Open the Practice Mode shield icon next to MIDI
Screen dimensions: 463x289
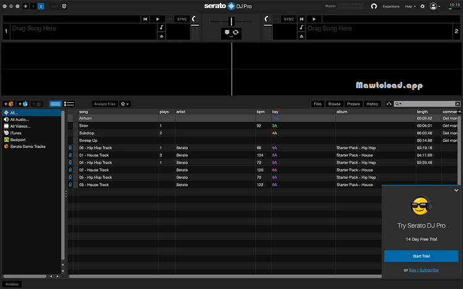click(64, 6)
